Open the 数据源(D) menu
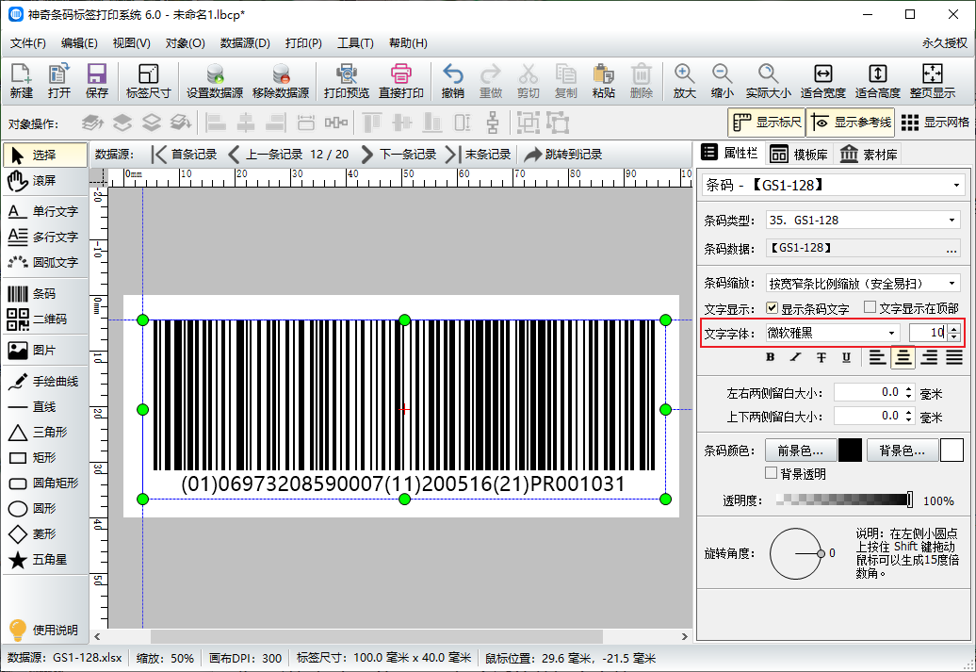Image resolution: width=976 pixels, height=672 pixels. point(245,43)
